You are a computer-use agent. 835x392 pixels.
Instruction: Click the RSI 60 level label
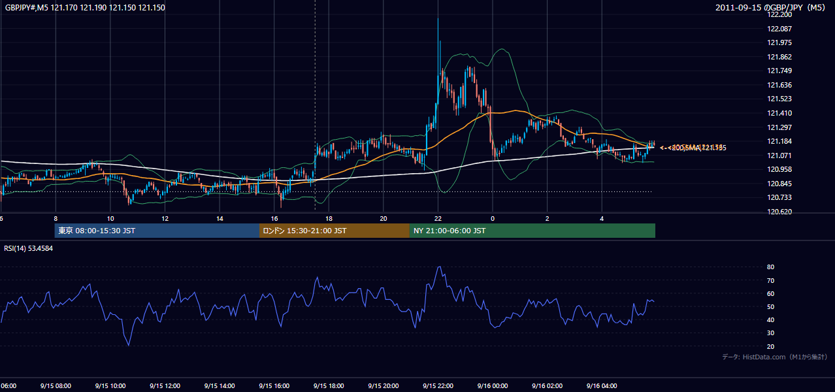click(x=770, y=293)
